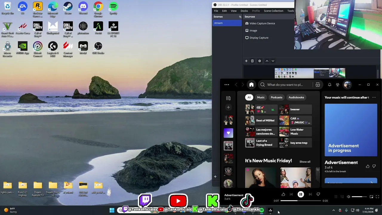
Task: Filter Spotify home by Music
Action: (x=261, y=97)
